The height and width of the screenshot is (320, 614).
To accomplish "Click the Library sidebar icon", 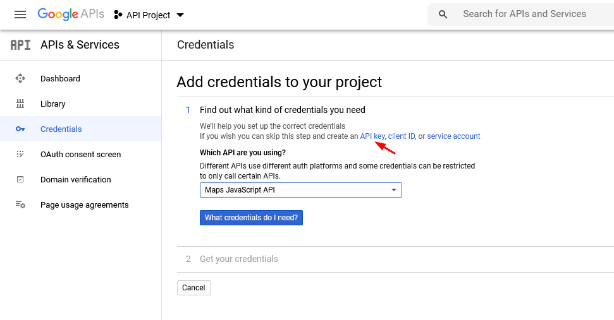I will coord(20,104).
